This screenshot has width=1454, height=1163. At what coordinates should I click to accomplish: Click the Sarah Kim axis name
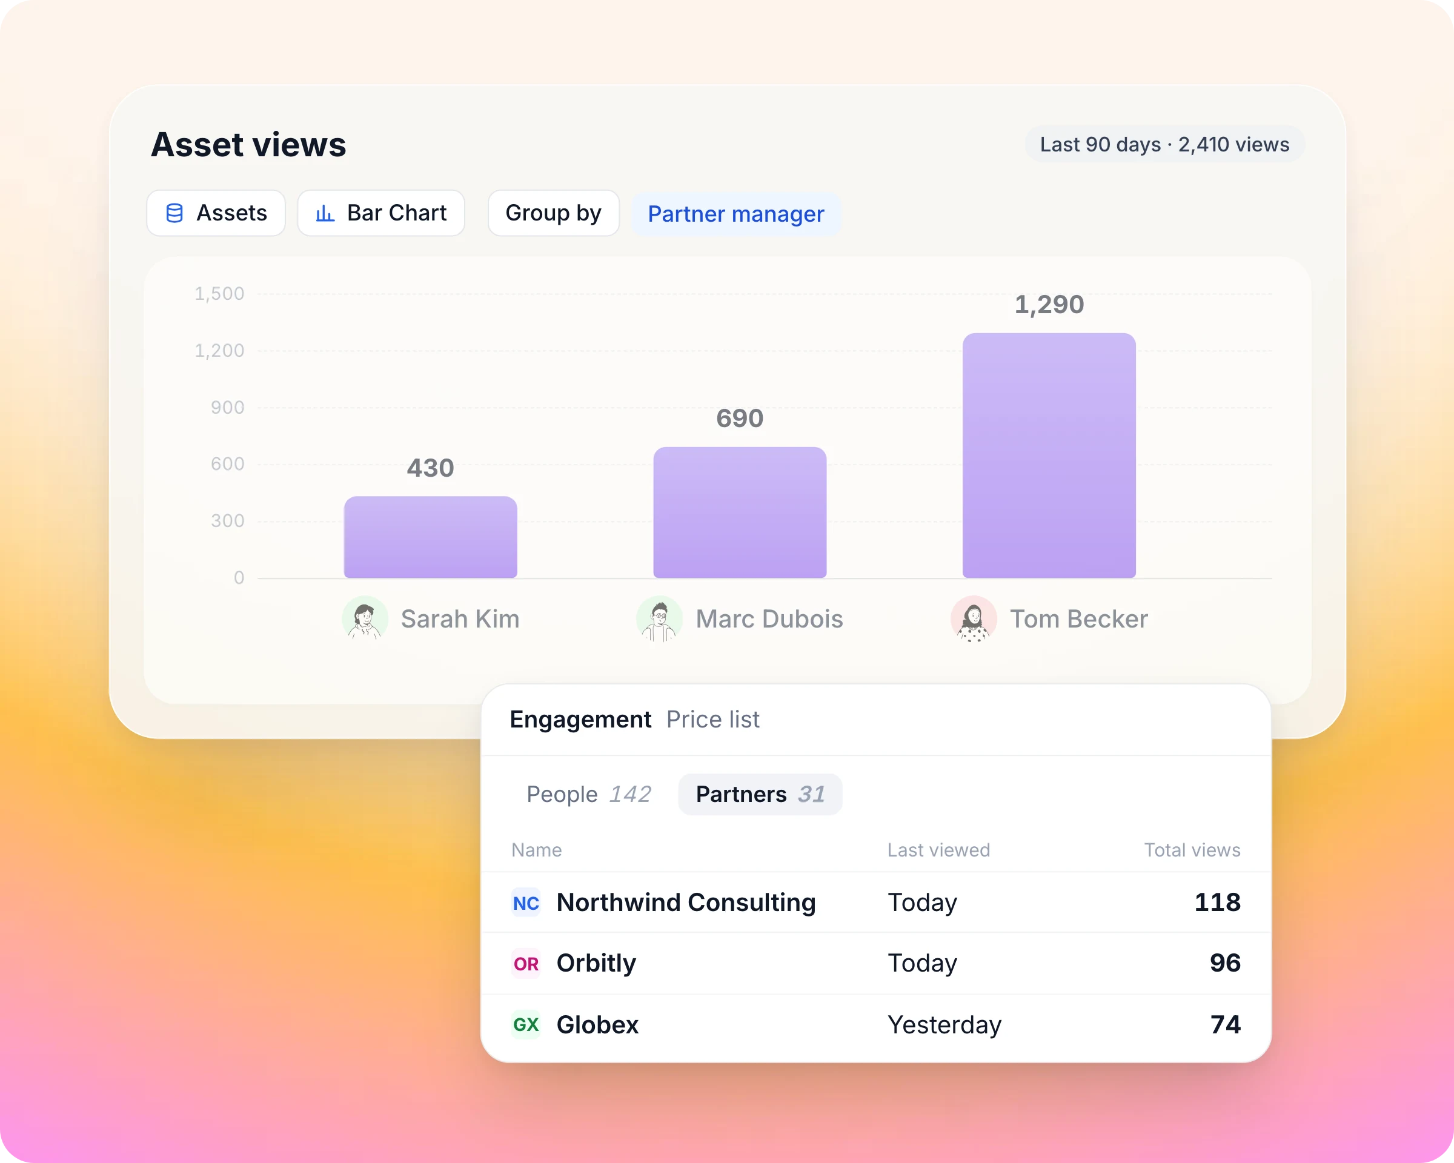[x=460, y=619]
